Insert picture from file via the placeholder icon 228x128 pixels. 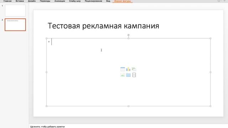point(123,75)
